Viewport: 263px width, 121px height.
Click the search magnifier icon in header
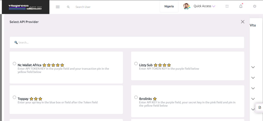pyautogui.click(x=68, y=7)
